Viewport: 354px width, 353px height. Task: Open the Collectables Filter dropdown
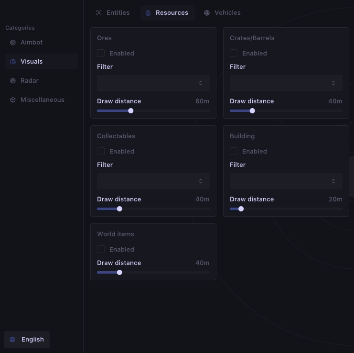pos(153,181)
